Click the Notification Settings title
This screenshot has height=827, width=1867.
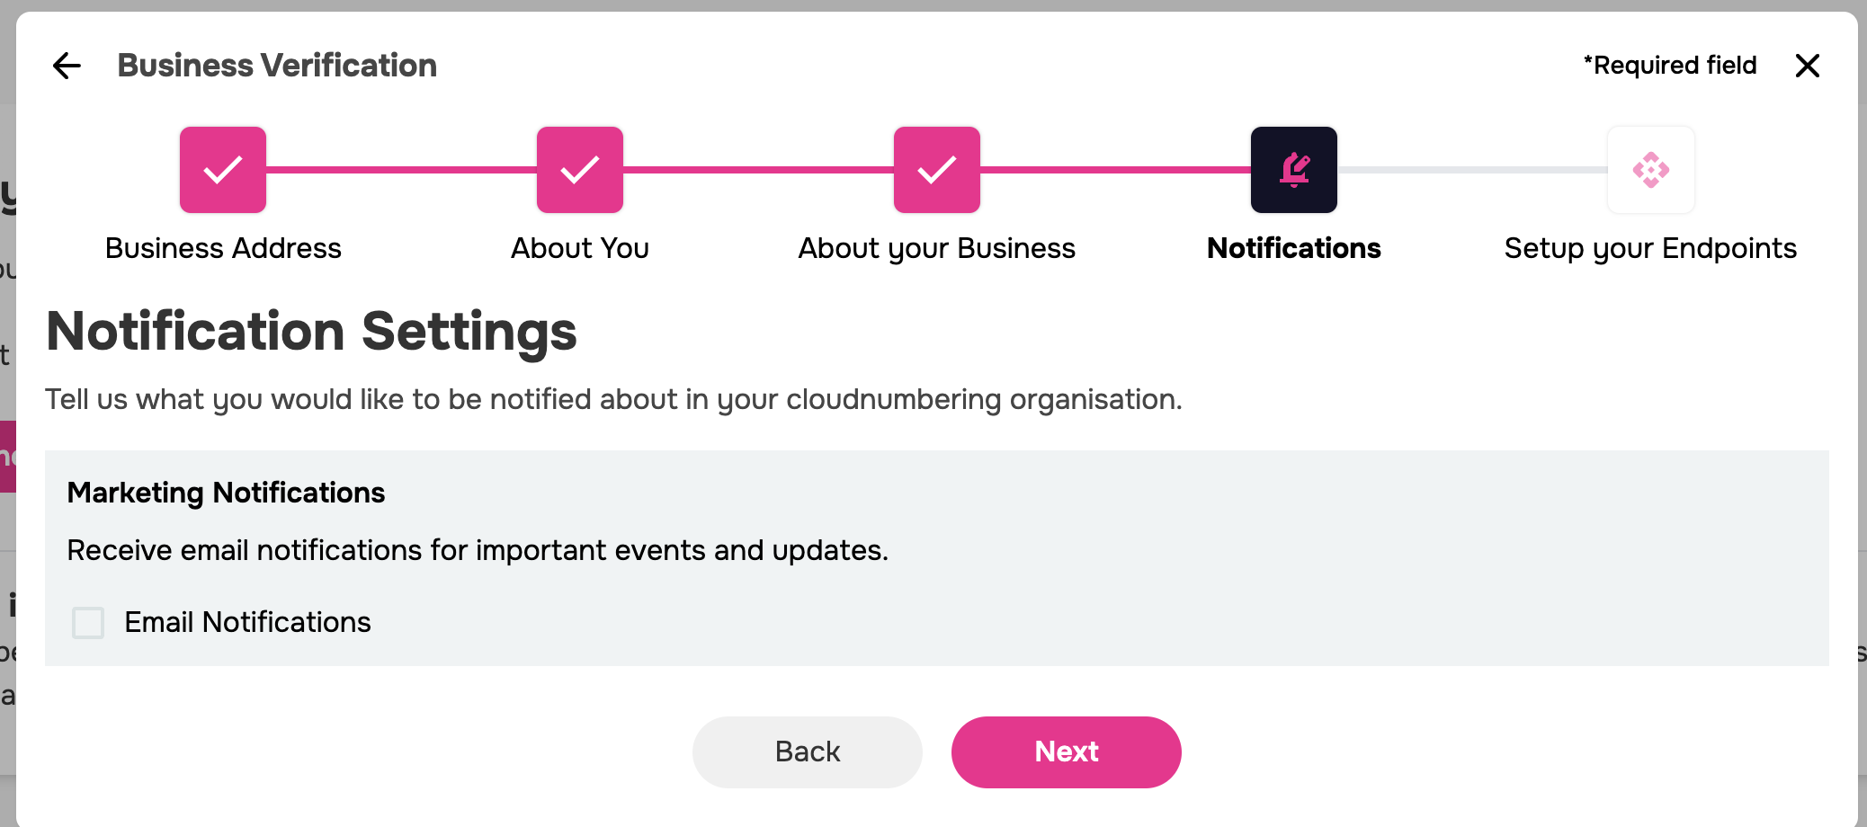311,332
